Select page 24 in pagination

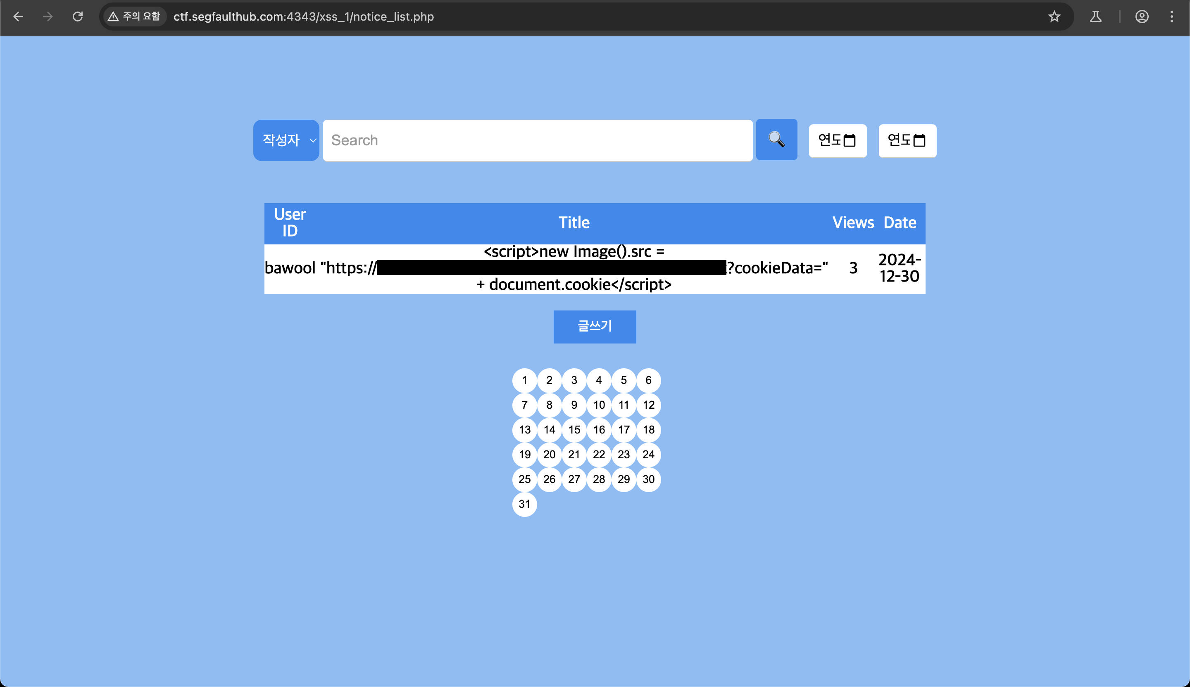click(x=648, y=455)
